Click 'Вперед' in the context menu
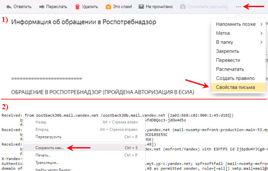The width and height of the screenshot is (268, 171). click(84, 129)
